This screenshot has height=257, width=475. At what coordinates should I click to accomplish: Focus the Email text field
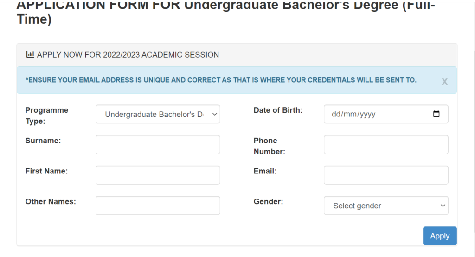coord(386,175)
